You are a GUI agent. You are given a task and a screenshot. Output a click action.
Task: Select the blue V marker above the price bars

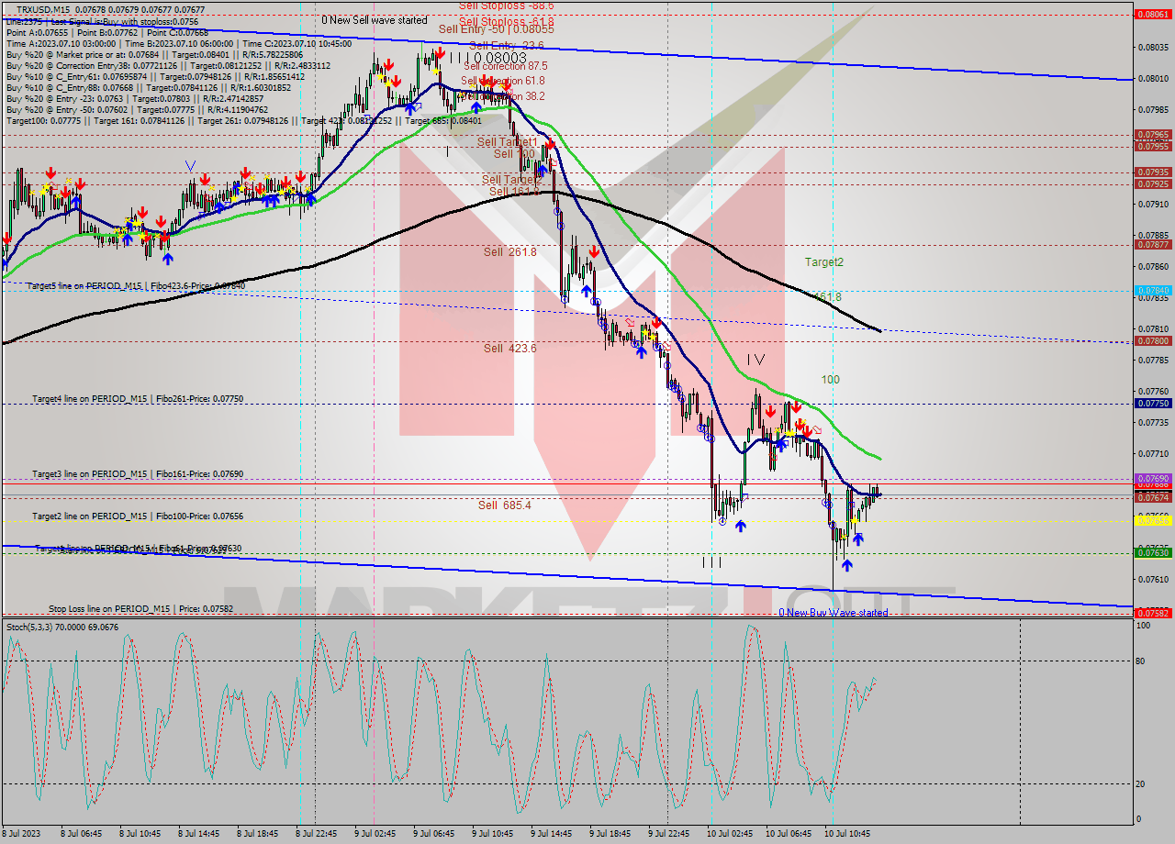tap(189, 166)
